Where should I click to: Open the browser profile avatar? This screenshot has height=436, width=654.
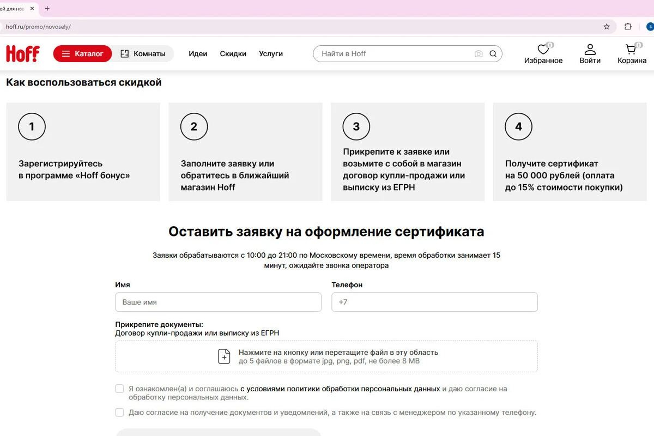[x=650, y=26]
